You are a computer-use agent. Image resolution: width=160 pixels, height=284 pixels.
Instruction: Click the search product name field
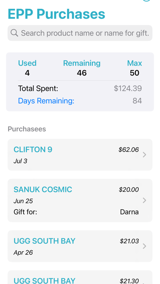click(x=80, y=33)
